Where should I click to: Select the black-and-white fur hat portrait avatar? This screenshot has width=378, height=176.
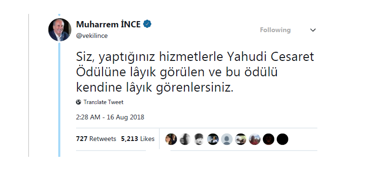(x=199, y=139)
